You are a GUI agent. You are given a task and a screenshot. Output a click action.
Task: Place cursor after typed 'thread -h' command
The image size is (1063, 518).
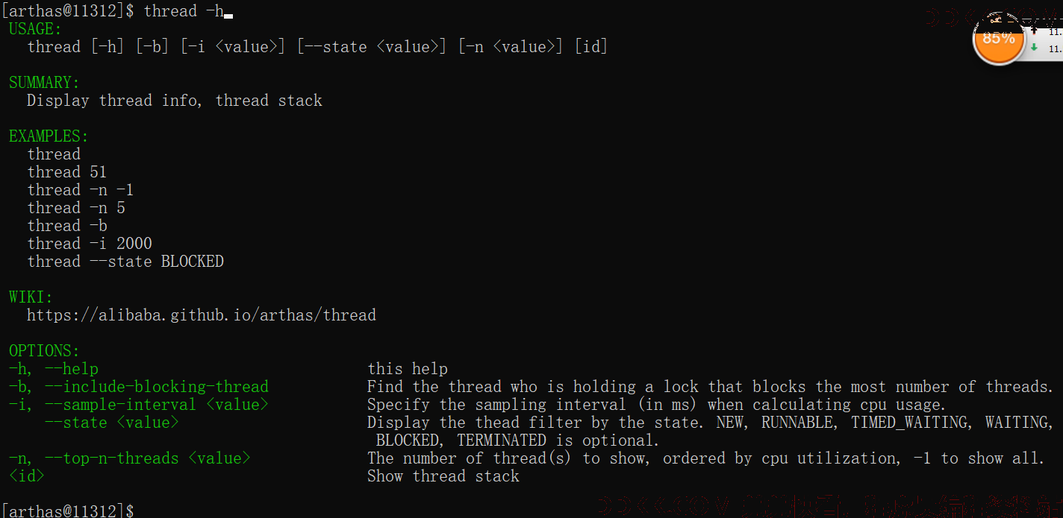[x=228, y=10]
